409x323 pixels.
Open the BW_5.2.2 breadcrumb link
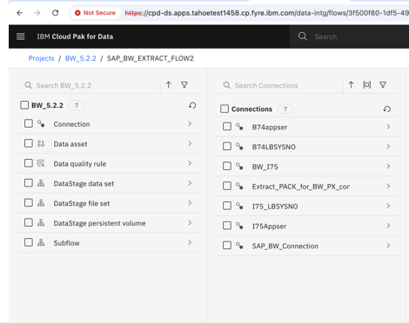pyautogui.click(x=81, y=58)
